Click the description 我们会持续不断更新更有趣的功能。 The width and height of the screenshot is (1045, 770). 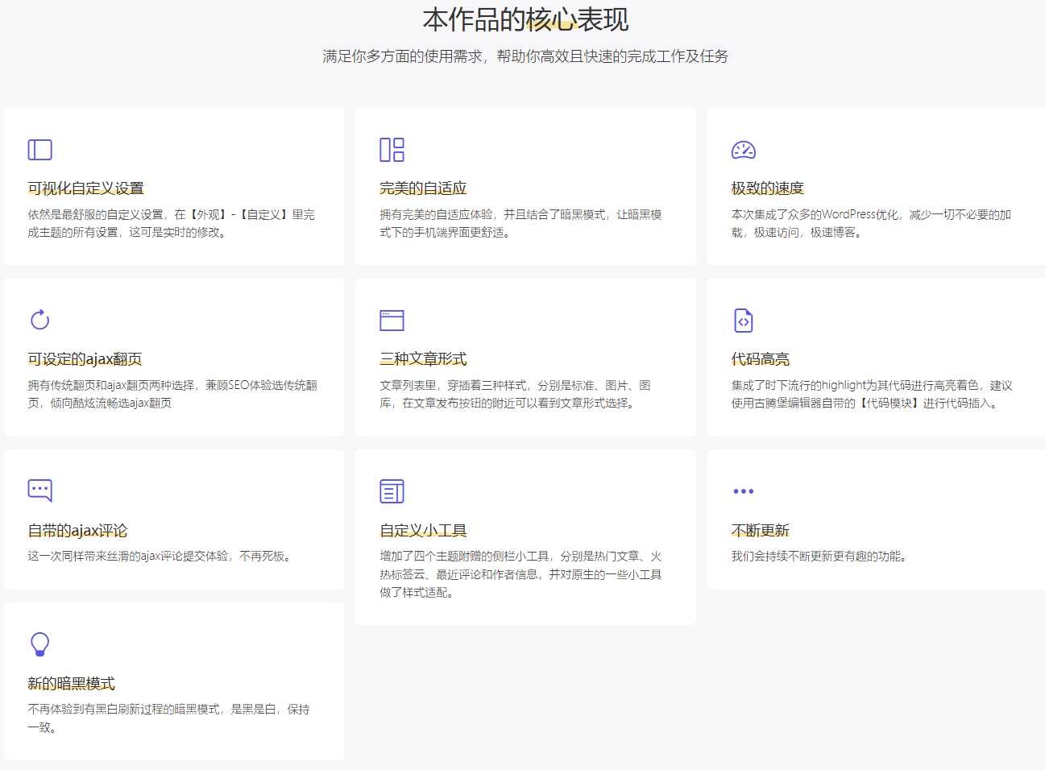(x=821, y=556)
